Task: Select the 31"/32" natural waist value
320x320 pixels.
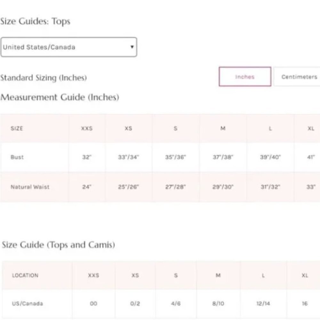Action: [270, 187]
